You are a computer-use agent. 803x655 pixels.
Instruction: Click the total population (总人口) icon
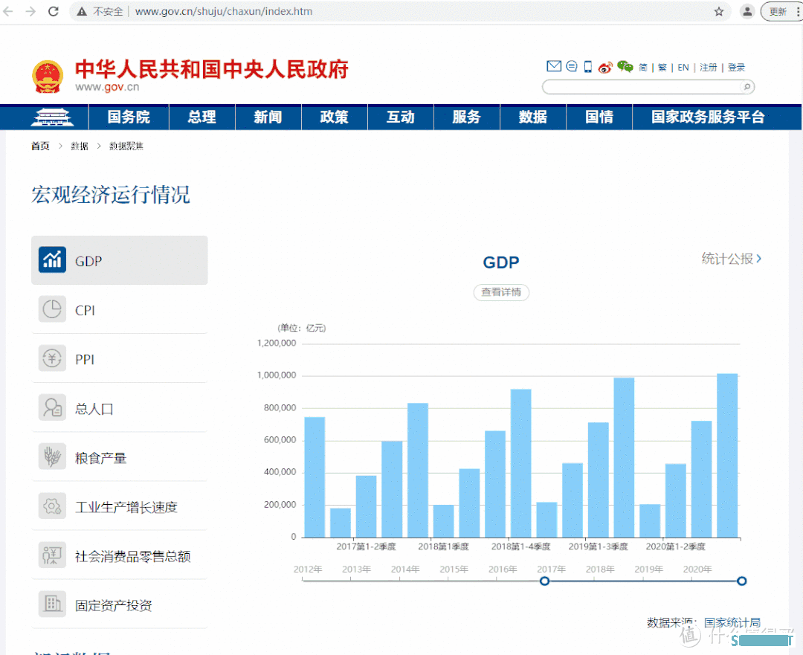[x=52, y=408]
